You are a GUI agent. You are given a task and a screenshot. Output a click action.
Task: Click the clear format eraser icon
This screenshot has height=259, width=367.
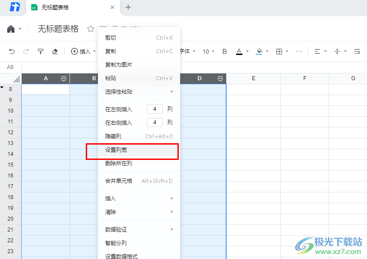click(x=55, y=51)
